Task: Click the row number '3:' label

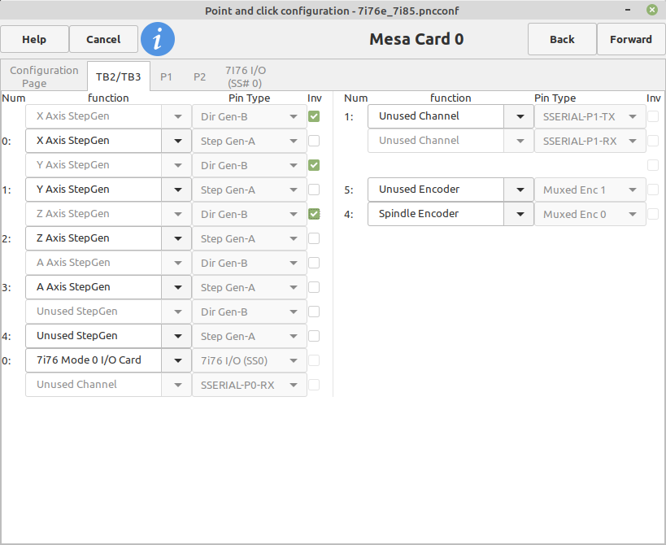Action: tap(7, 288)
